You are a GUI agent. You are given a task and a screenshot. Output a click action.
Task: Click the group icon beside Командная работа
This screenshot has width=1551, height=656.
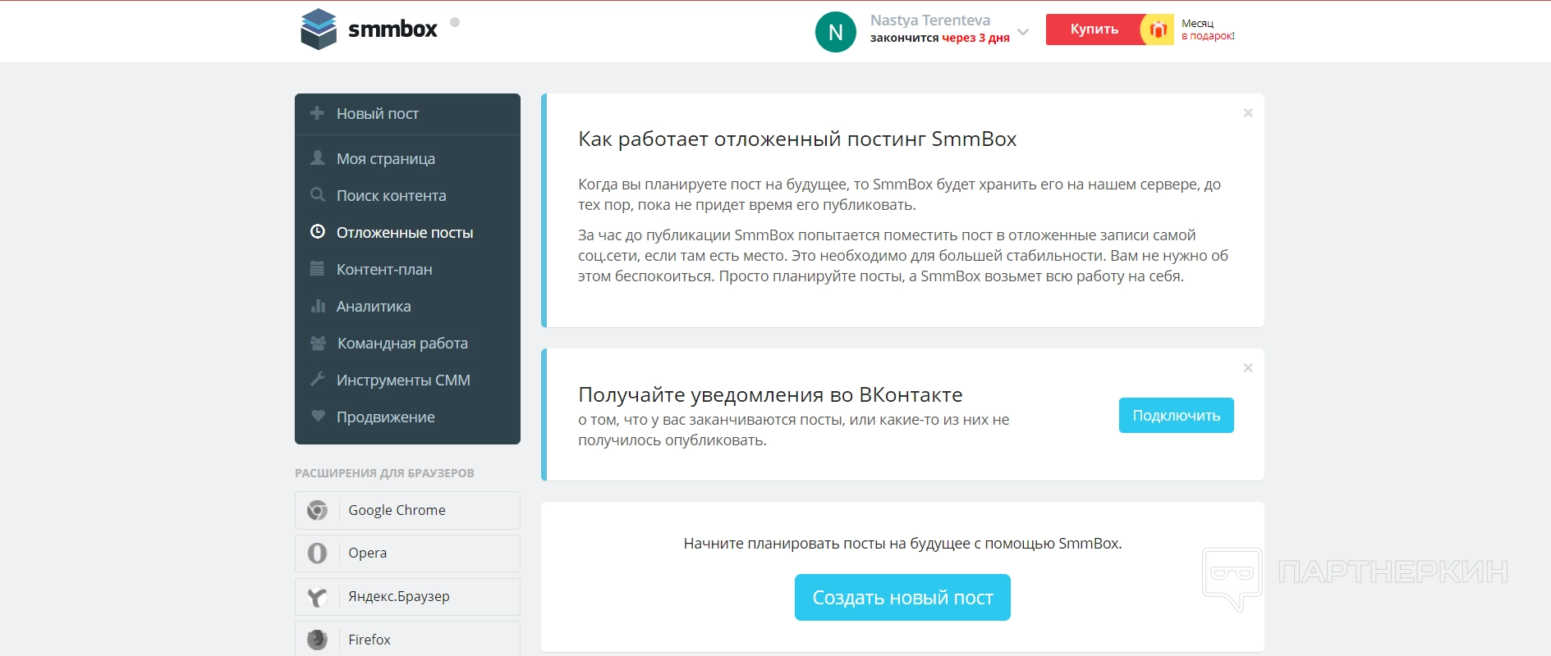pyautogui.click(x=318, y=343)
